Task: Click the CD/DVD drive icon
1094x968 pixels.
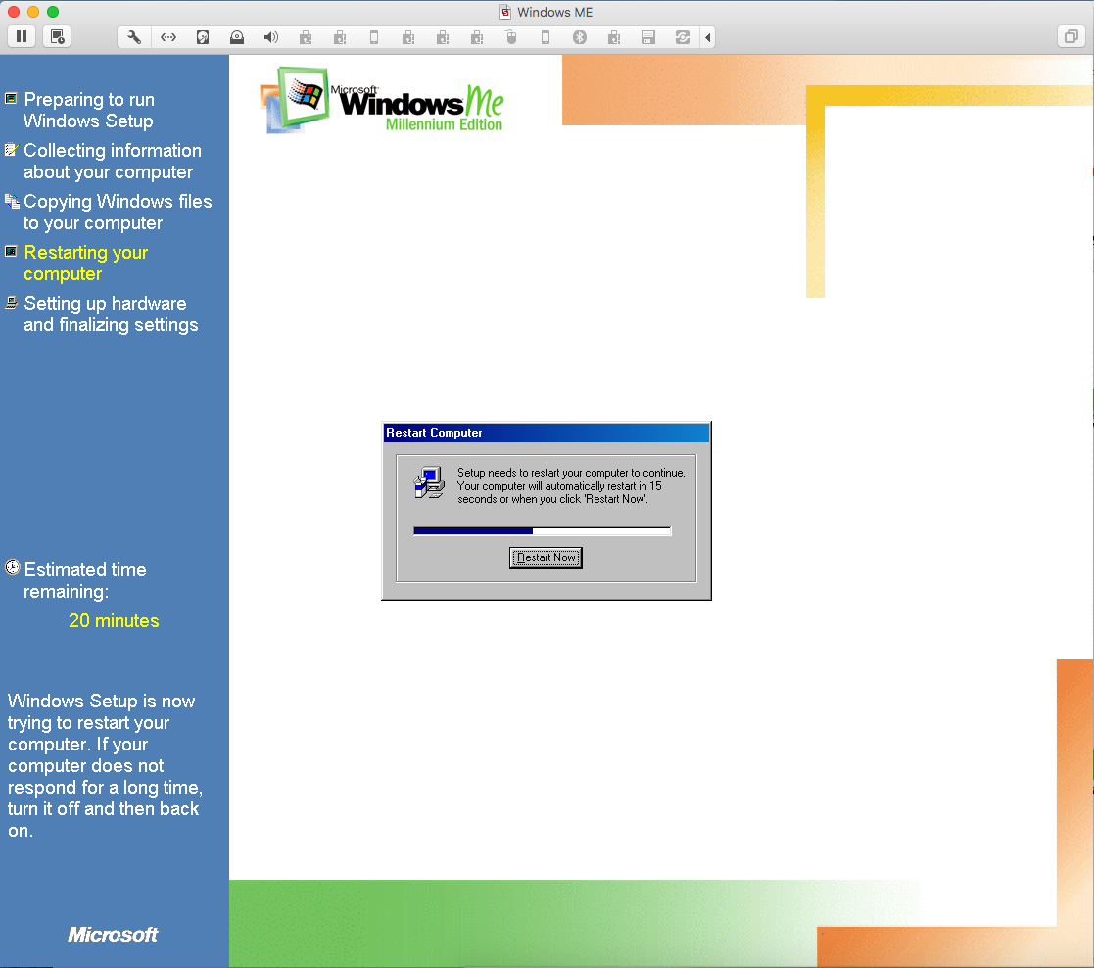Action: point(237,37)
